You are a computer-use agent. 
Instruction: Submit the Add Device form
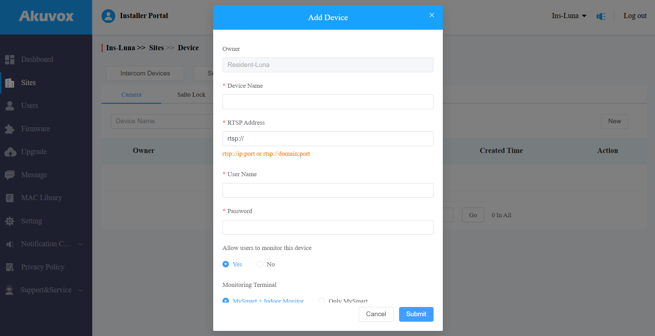tap(416, 314)
